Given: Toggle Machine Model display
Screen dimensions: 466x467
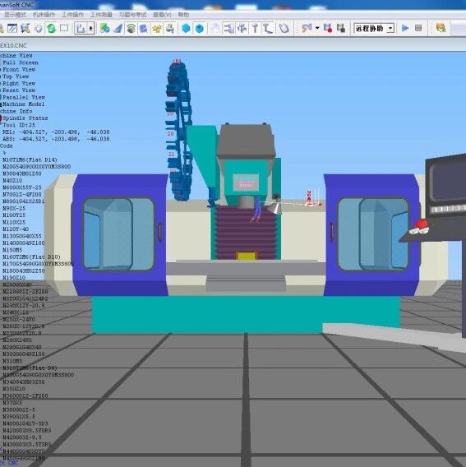Looking at the screenshot, I should pos(24,104).
